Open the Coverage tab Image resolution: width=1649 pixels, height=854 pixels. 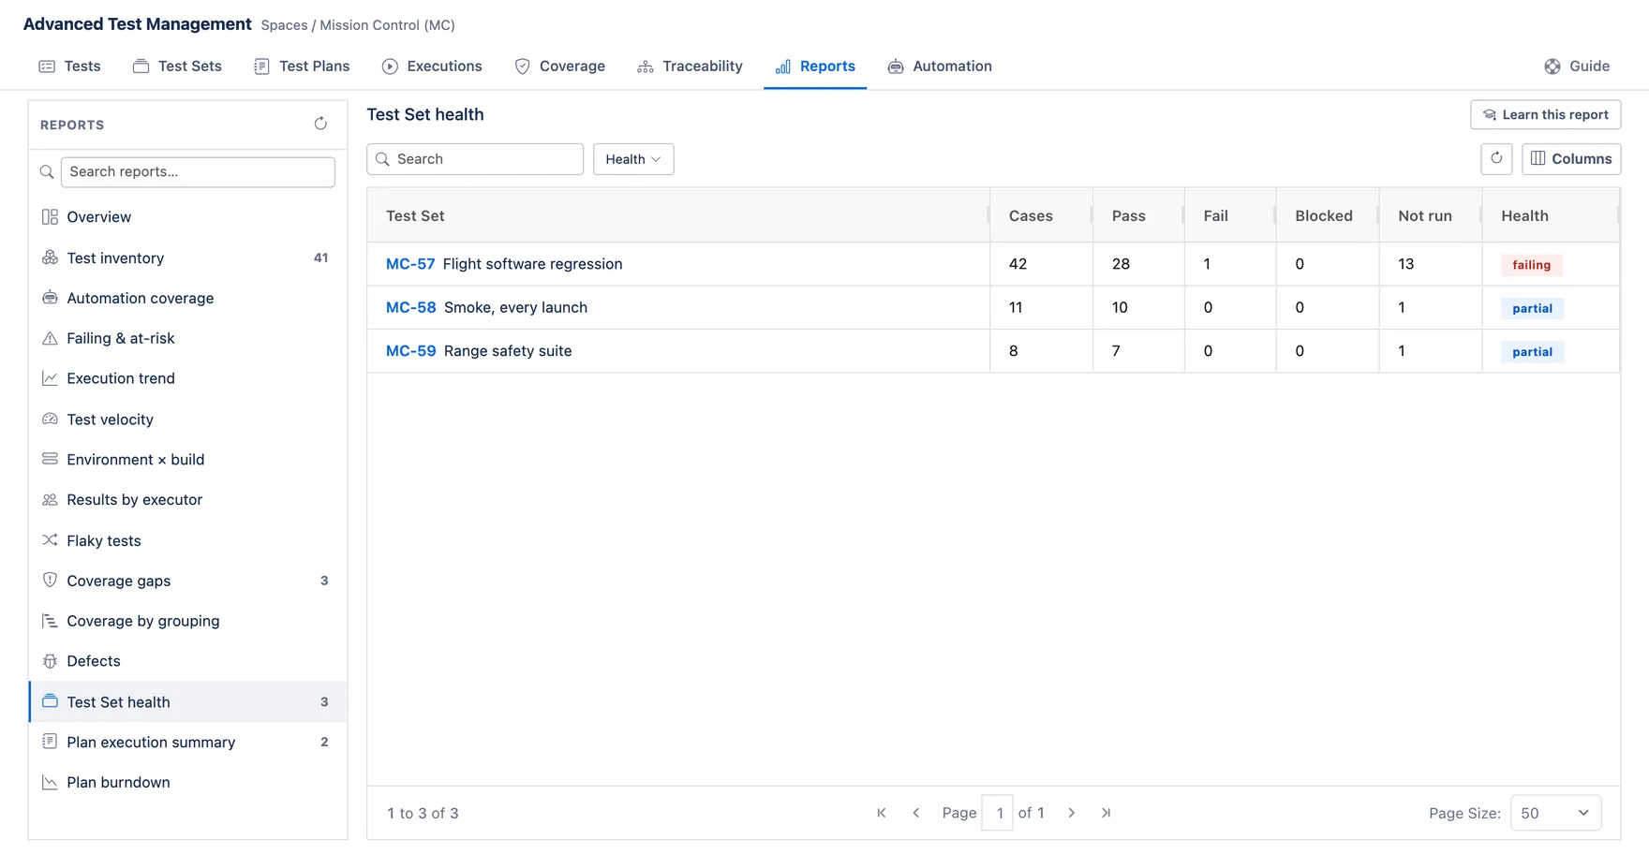coord(559,66)
